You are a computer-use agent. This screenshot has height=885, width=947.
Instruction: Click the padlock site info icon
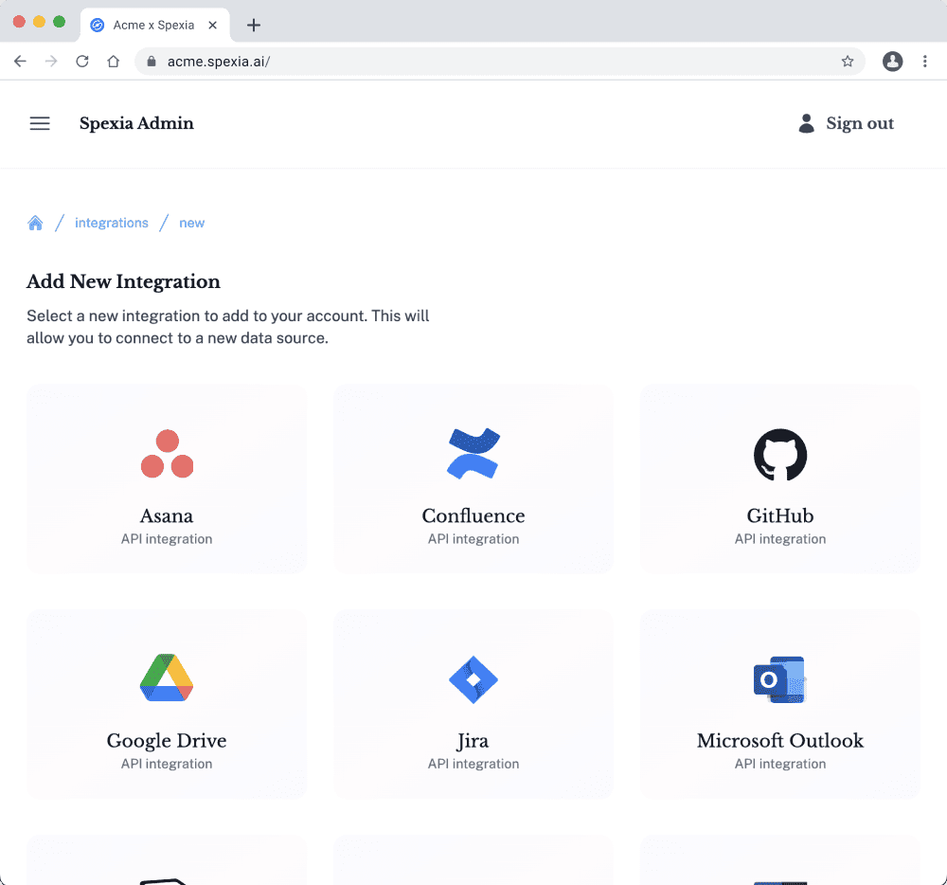pos(152,61)
